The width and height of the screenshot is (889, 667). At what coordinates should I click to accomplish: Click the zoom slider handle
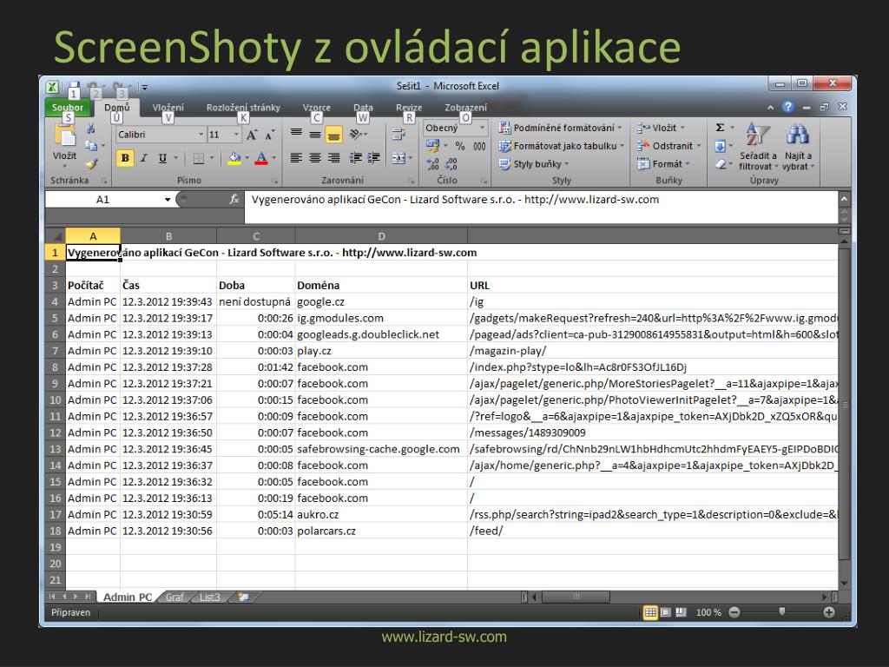pyautogui.click(x=782, y=612)
